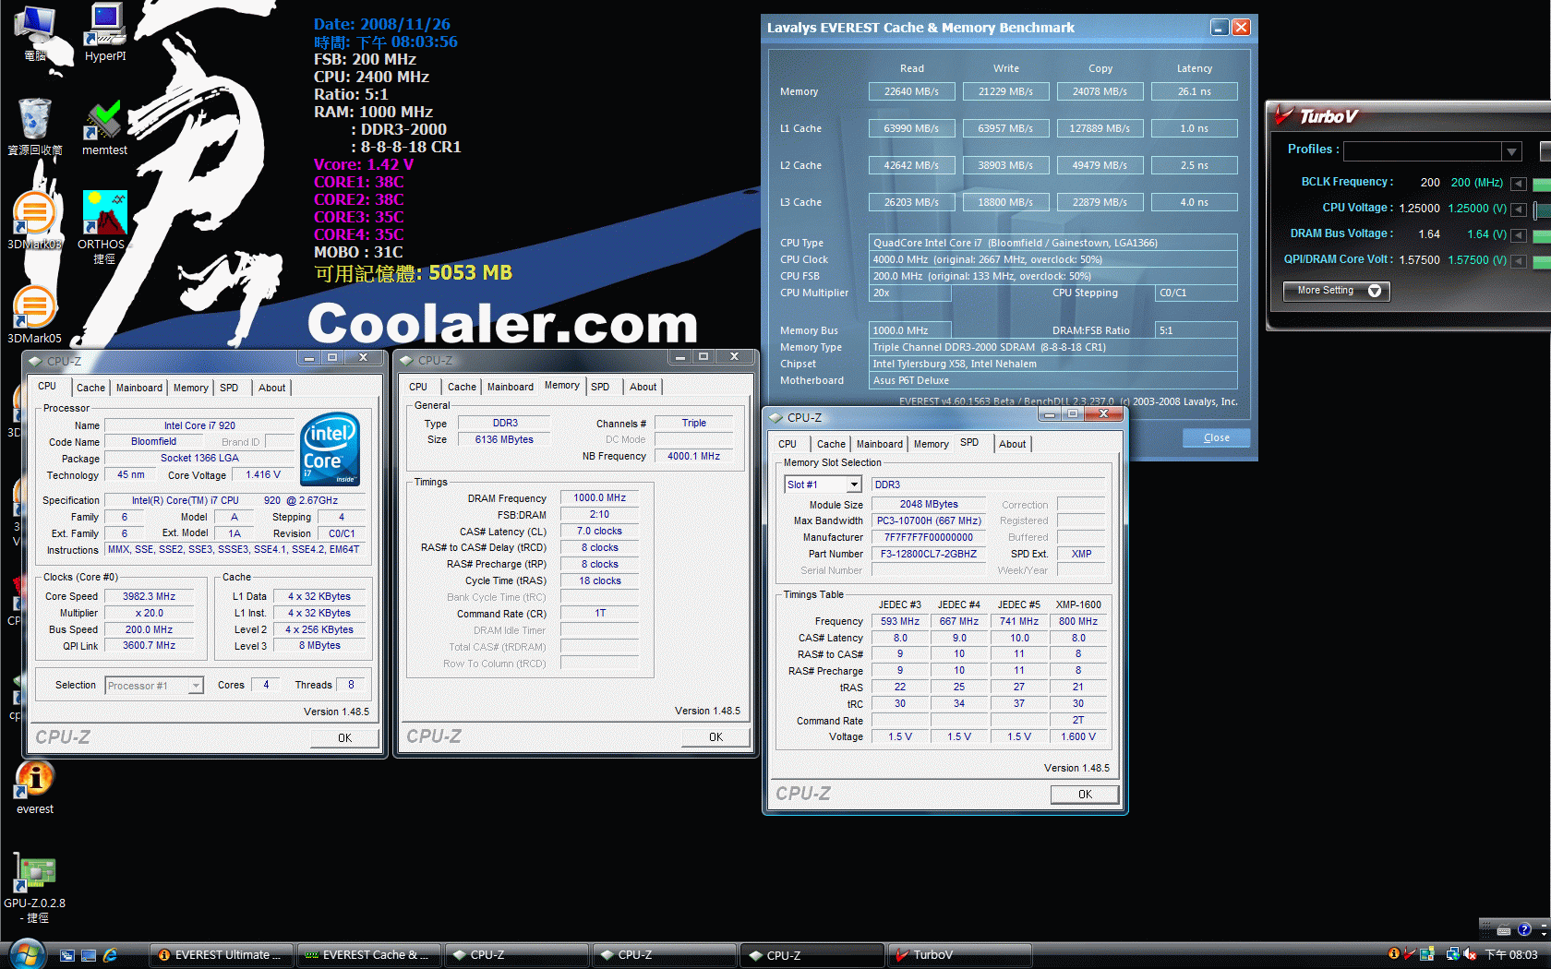Click the TurboV taskbar button
Screen dimensions: 1551x969
(960, 955)
